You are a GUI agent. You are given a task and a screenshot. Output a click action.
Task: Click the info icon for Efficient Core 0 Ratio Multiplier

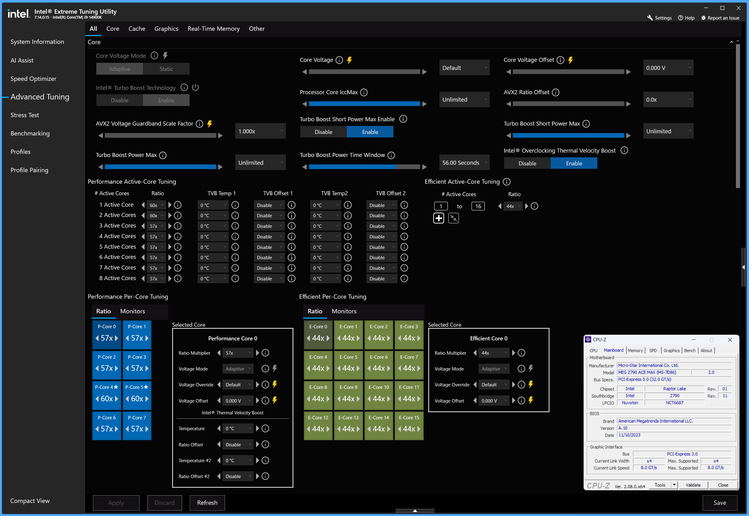coord(521,353)
